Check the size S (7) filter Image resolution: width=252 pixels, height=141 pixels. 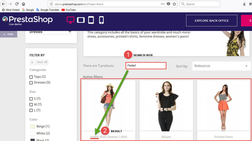[x=31, y=99]
